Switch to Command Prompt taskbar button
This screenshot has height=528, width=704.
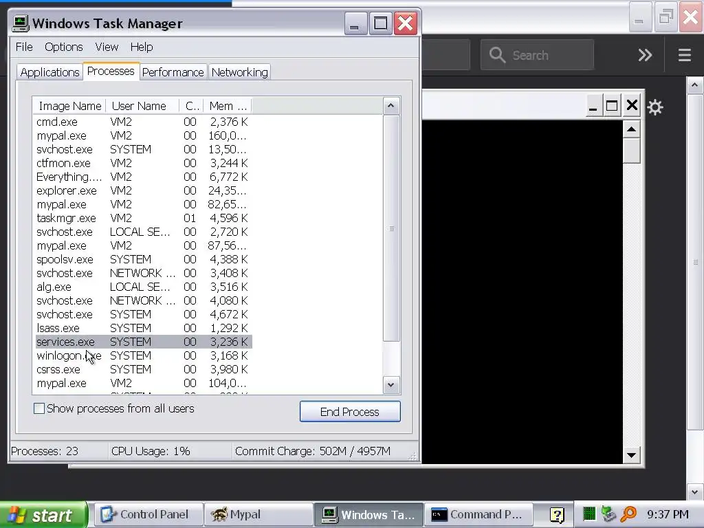[478, 514]
